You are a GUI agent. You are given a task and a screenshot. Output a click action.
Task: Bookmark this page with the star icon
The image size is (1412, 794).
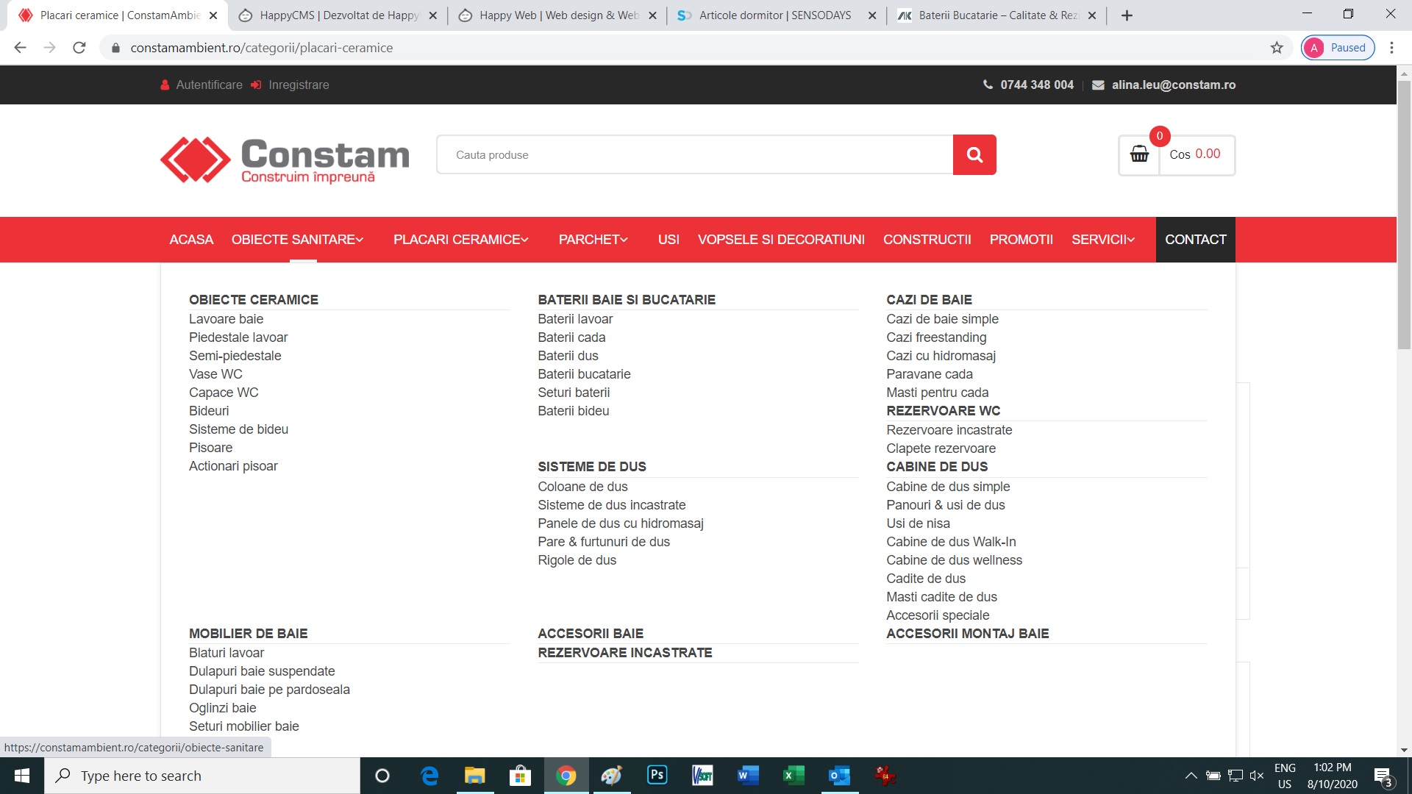[x=1277, y=48]
